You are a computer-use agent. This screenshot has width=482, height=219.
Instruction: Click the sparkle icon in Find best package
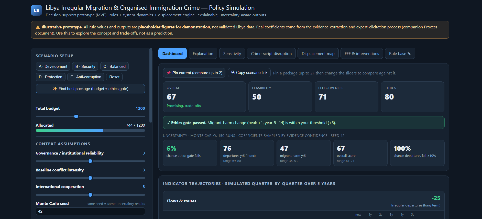[x=55, y=89]
